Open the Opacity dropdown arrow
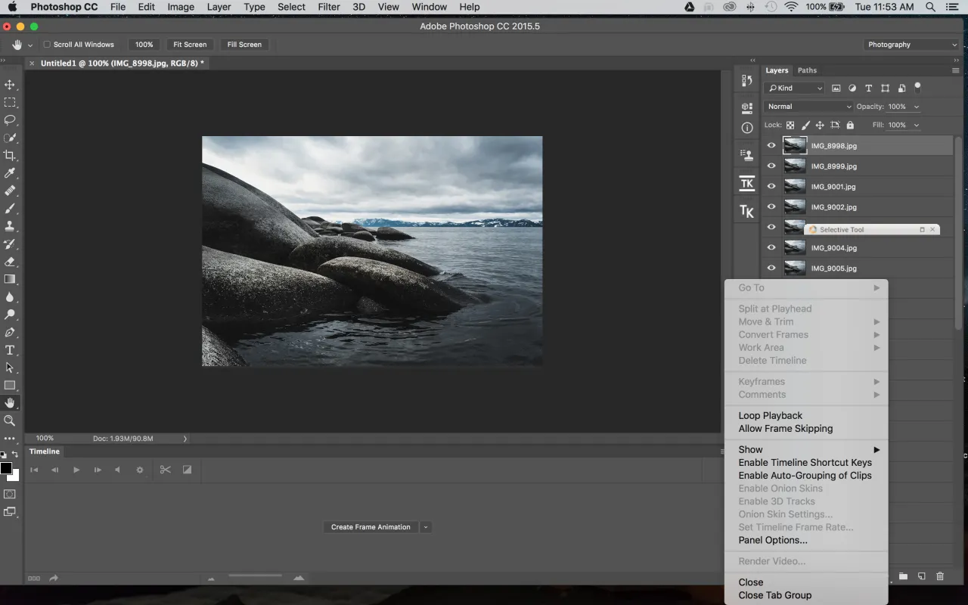Screen dimensions: 968x605 point(916,107)
